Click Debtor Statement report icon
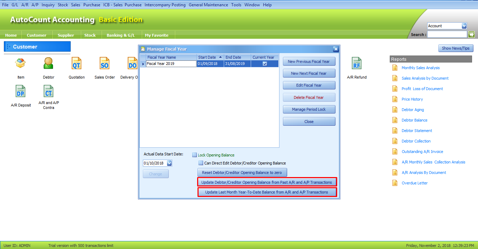The width and height of the screenshot is (478, 249). pos(395,131)
